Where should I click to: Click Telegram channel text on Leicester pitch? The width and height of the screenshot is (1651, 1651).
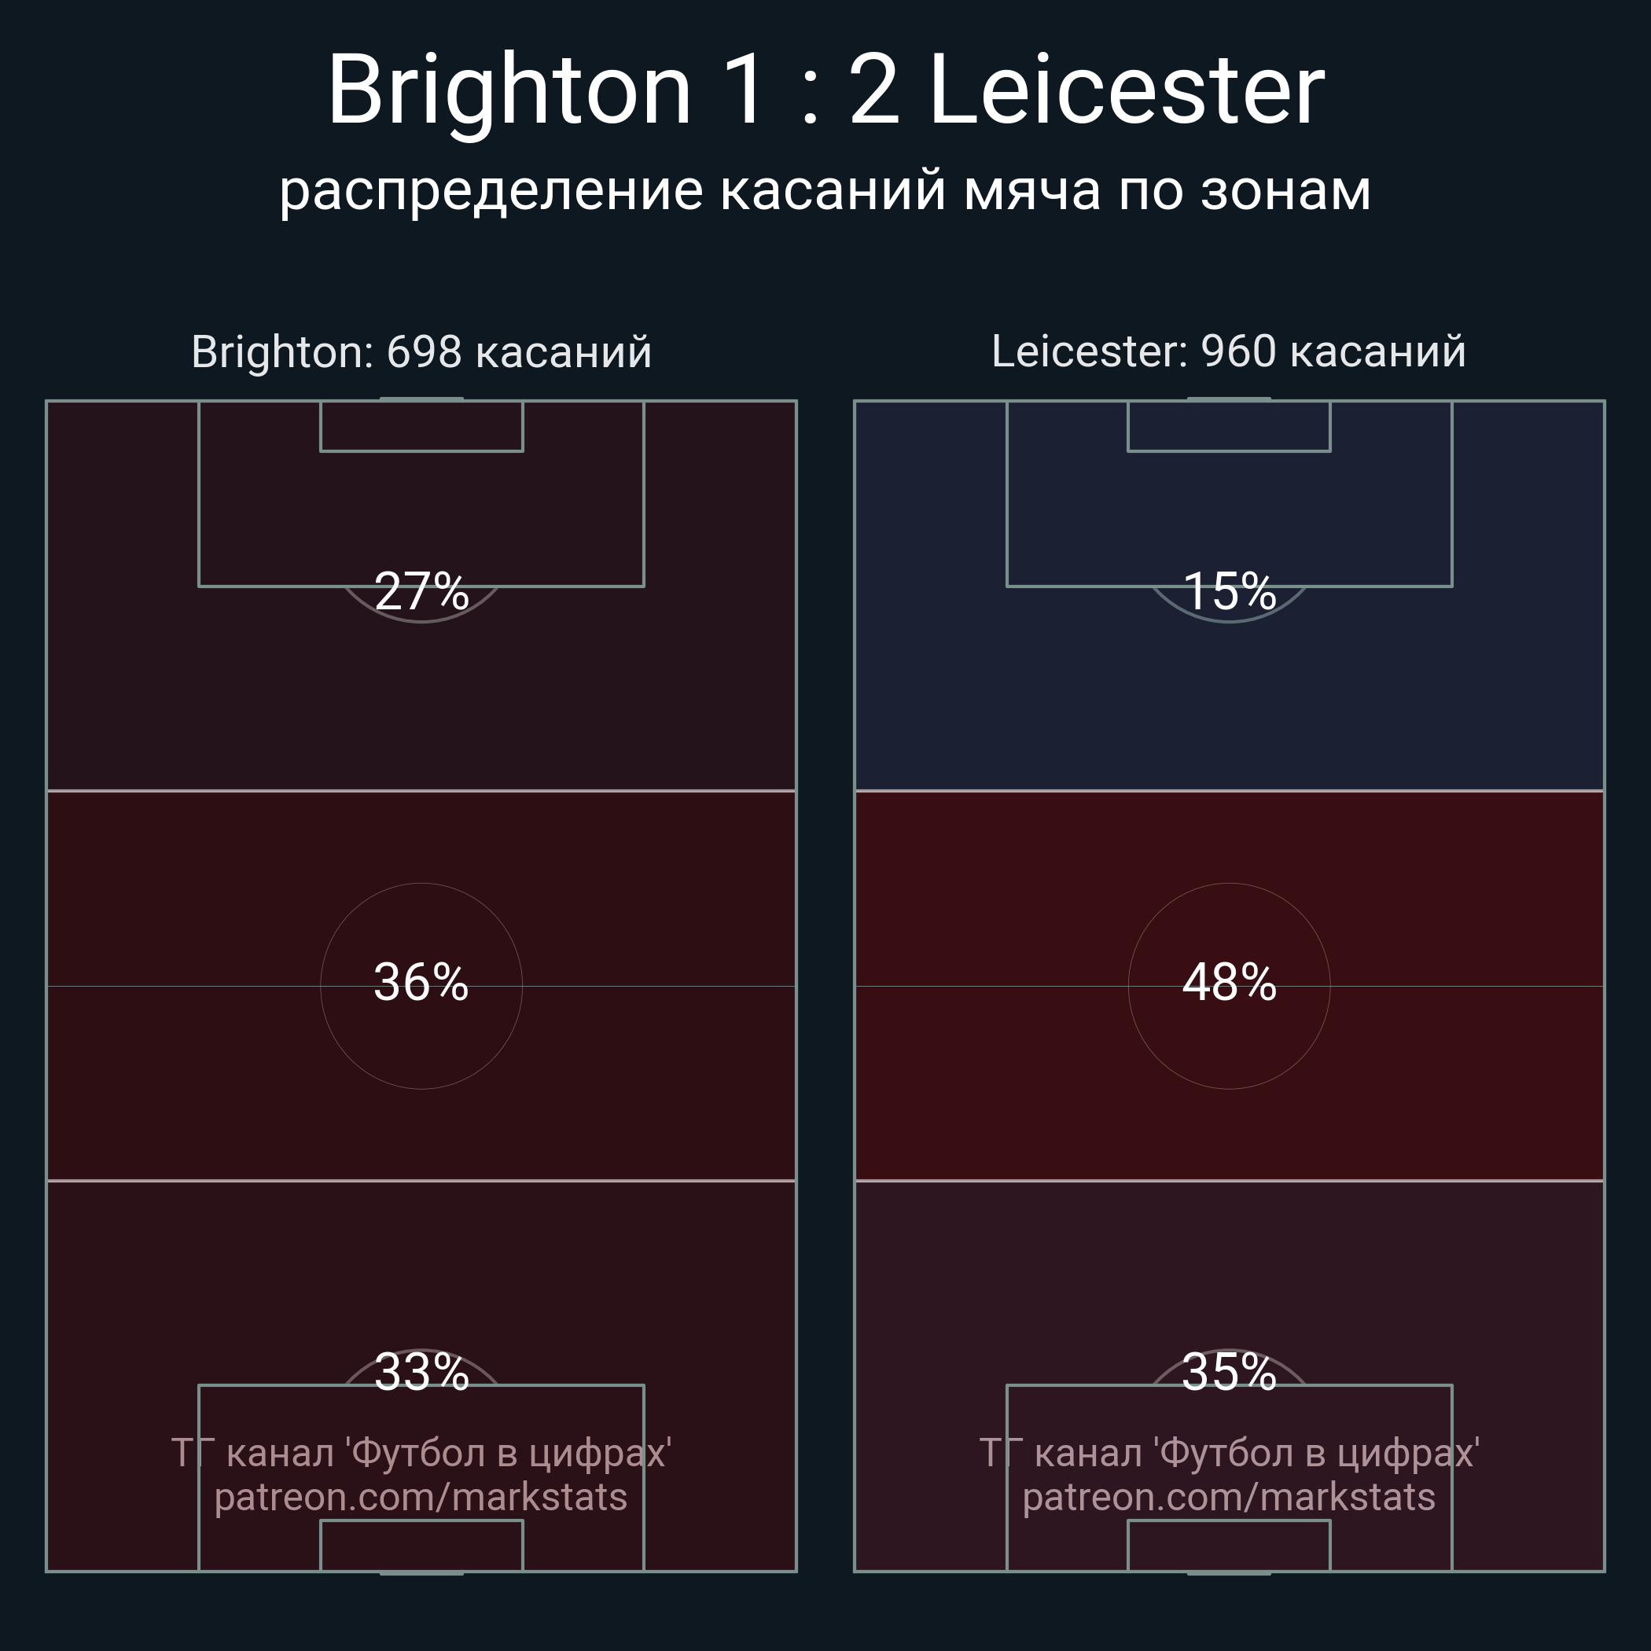[x=1229, y=1453]
